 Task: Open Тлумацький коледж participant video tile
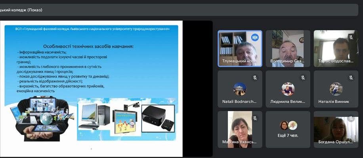pos(240,49)
